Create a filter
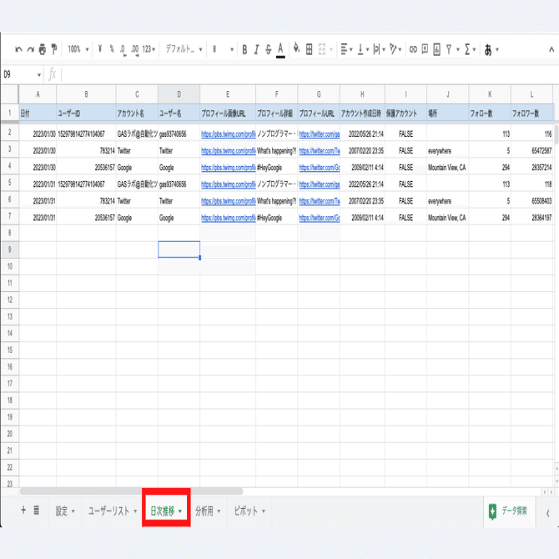Image resolution: width=559 pixels, height=559 pixels. pos(449,49)
